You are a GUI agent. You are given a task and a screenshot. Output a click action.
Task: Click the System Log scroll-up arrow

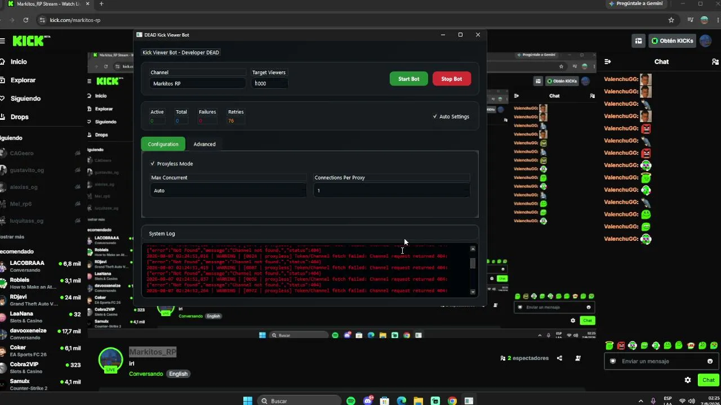(473, 249)
